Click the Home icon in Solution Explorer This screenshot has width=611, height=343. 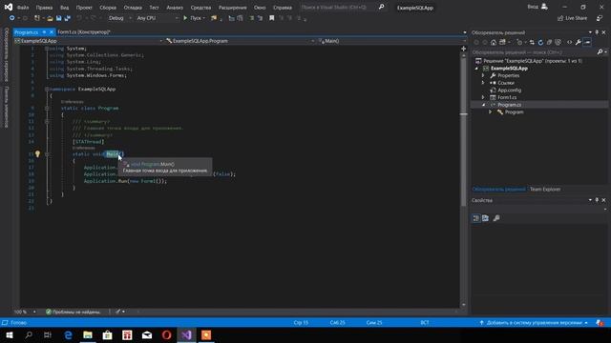coord(494,42)
